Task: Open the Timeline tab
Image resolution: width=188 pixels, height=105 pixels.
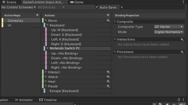Action: 48,100
